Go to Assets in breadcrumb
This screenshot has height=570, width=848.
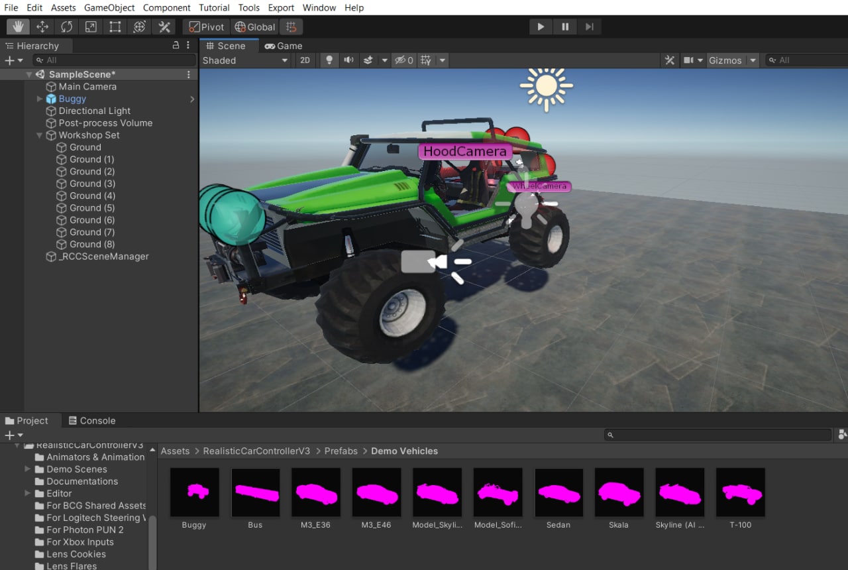click(175, 451)
